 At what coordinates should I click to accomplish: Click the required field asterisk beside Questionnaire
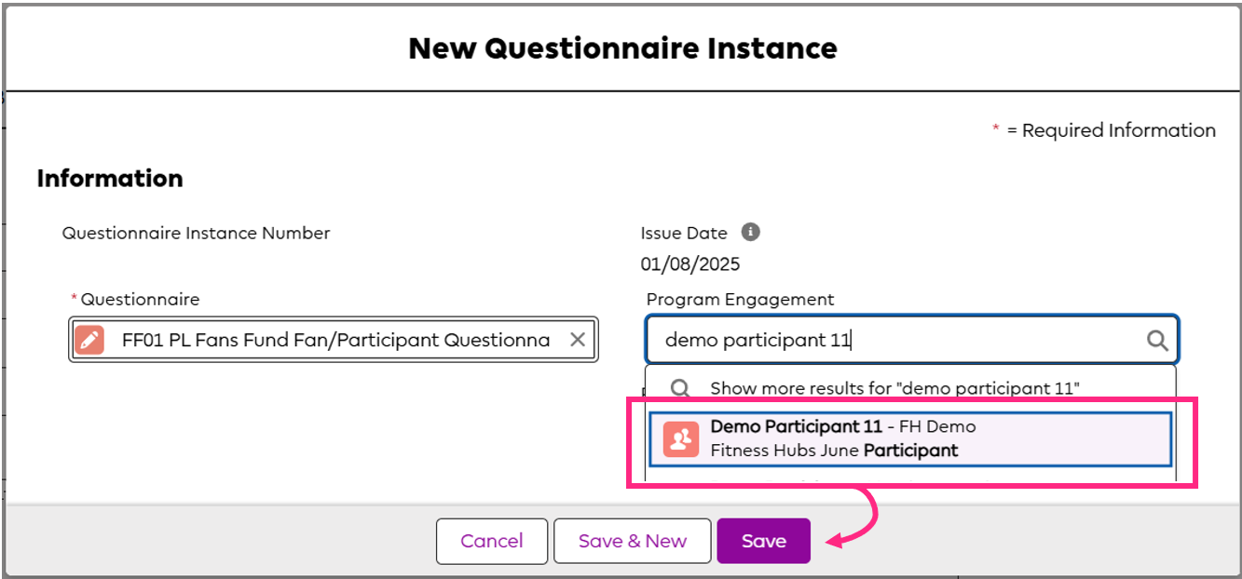tap(73, 299)
